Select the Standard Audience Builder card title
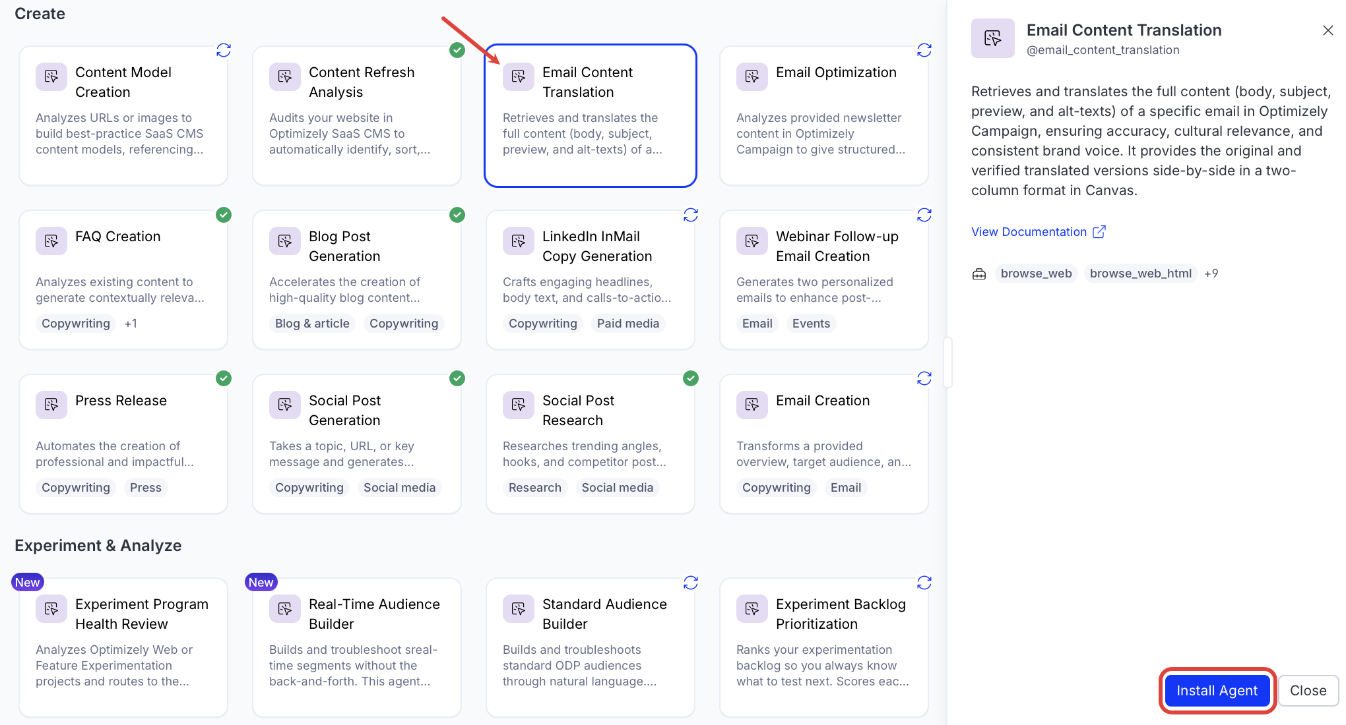 point(604,614)
